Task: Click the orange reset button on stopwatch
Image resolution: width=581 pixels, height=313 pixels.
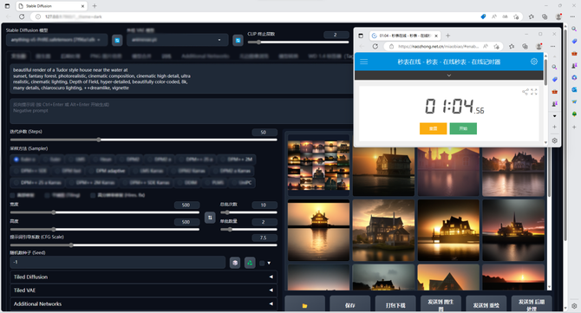Action: [x=434, y=128]
